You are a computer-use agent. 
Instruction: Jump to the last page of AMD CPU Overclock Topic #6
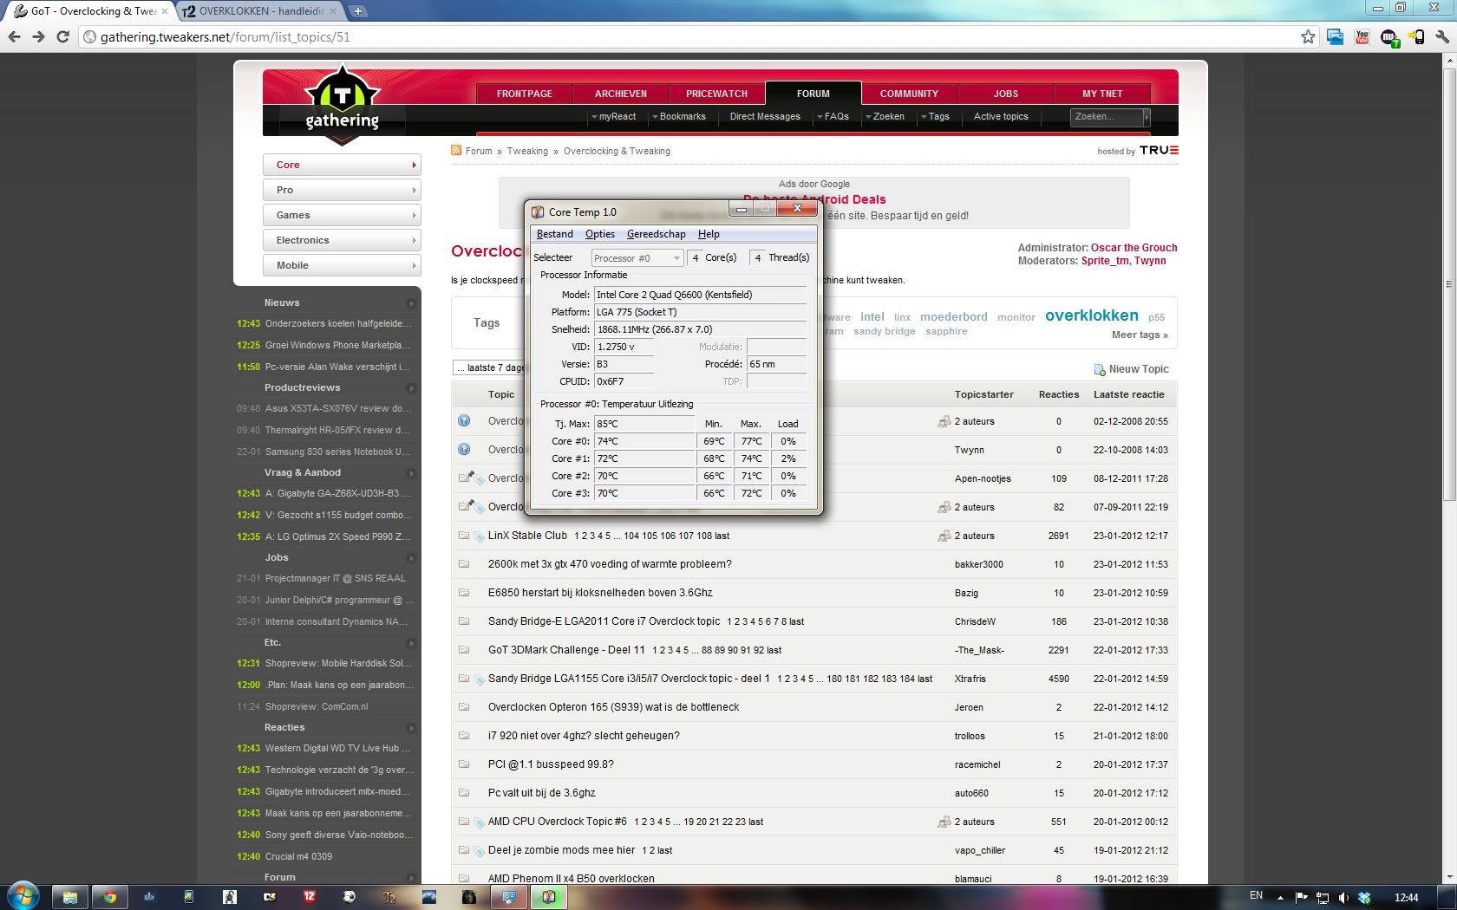pyautogui.click(x=755, y=822)
